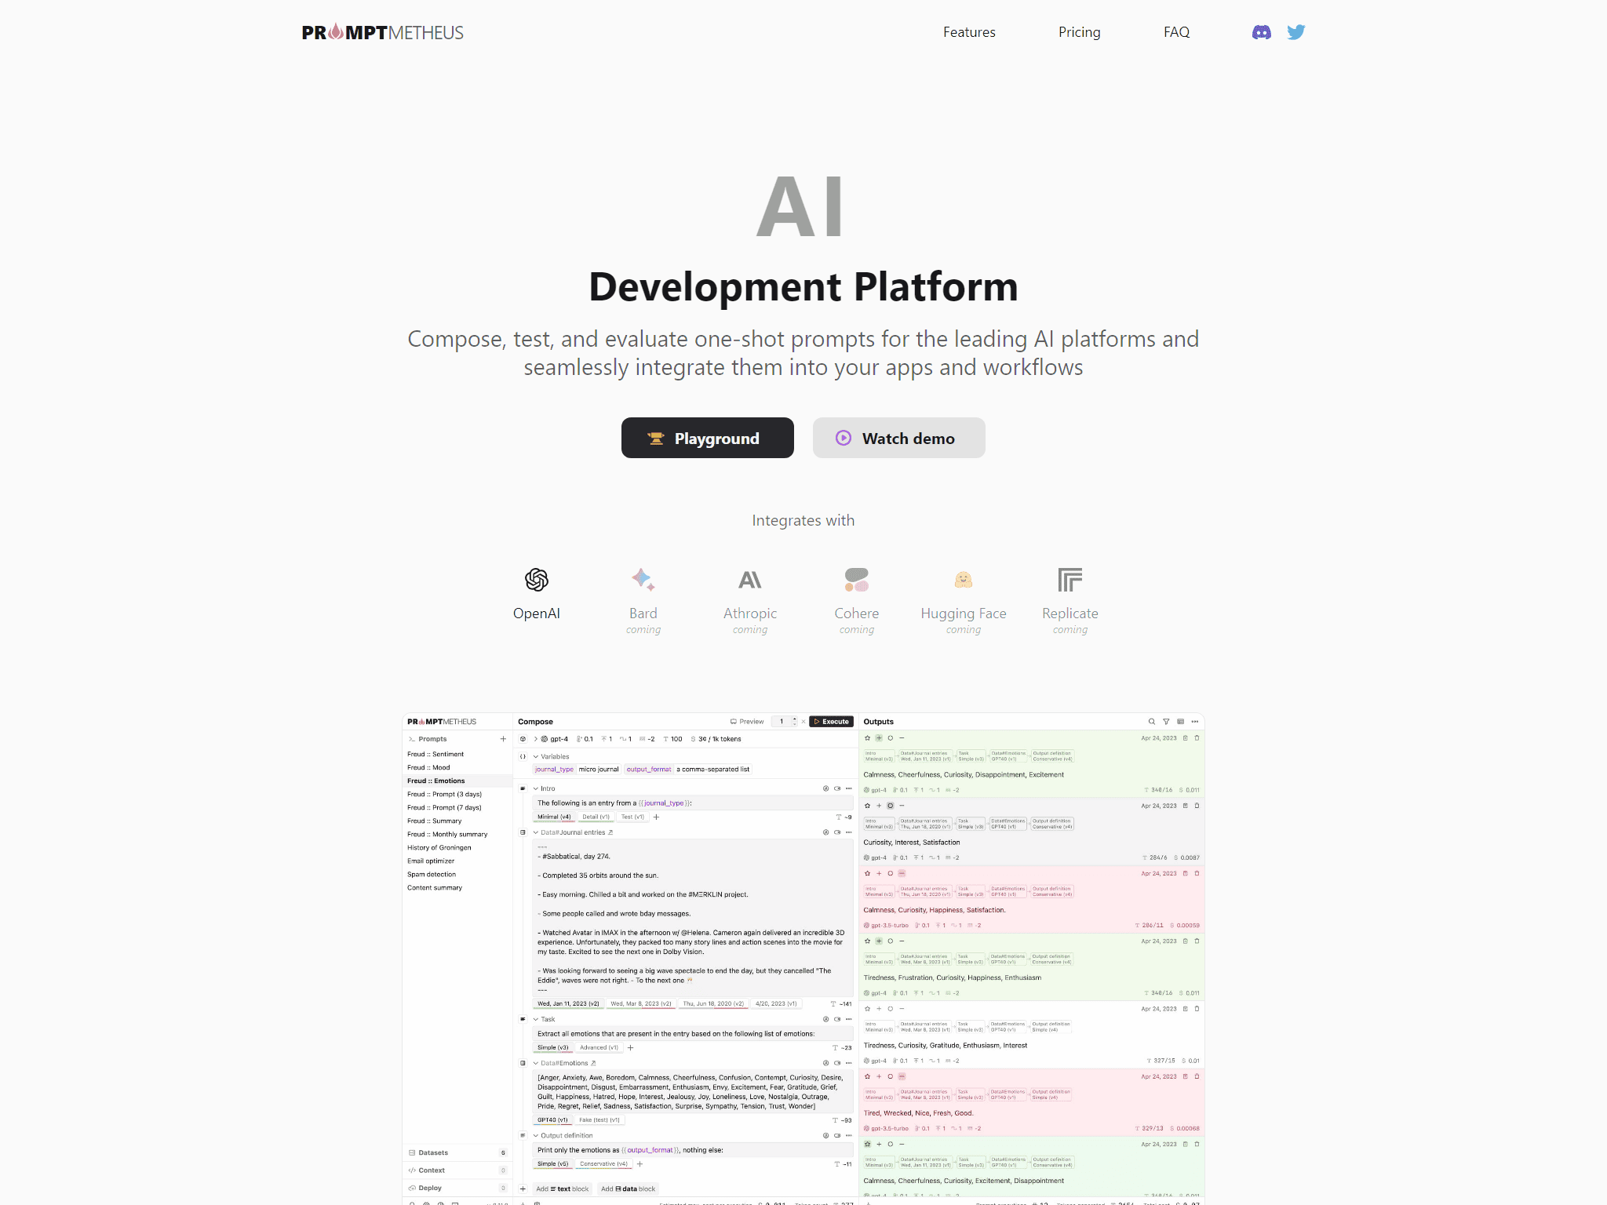
Task: Open the three-dot menu in Outputs header
Action: click(1195, 722)
